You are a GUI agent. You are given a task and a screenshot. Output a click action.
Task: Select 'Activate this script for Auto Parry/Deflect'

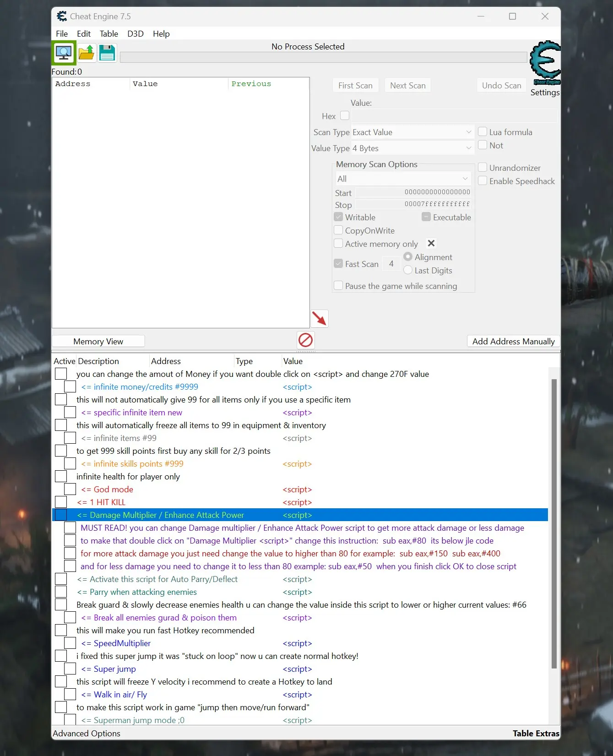tap(157, 579)
